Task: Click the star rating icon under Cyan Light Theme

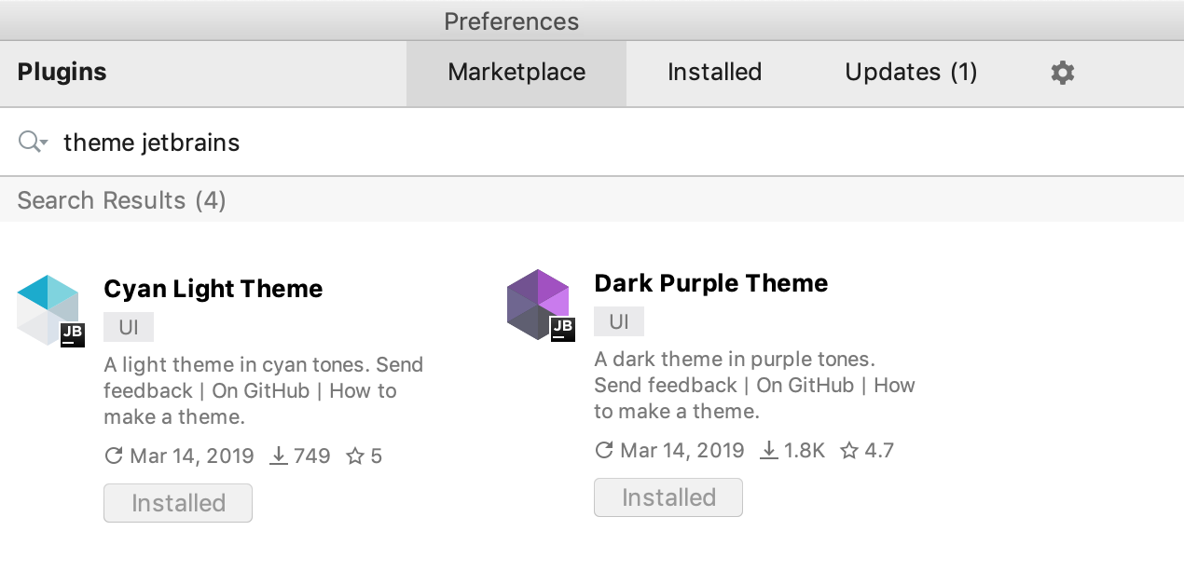Action: 355,456
